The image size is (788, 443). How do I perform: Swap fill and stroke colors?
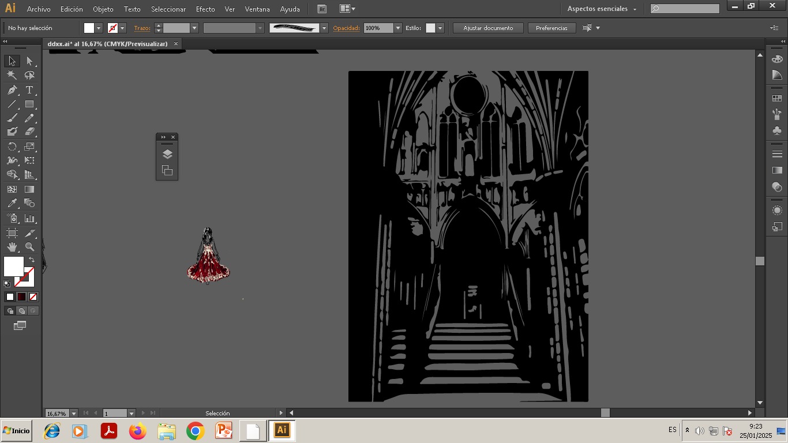coord(32,260)
